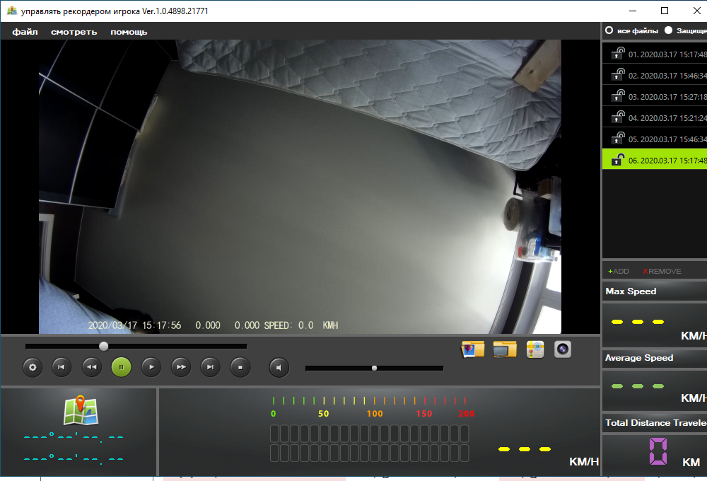Screen dimensions: 707x481
Task: Click the XREMOVE button
Action: coord(662,271)
